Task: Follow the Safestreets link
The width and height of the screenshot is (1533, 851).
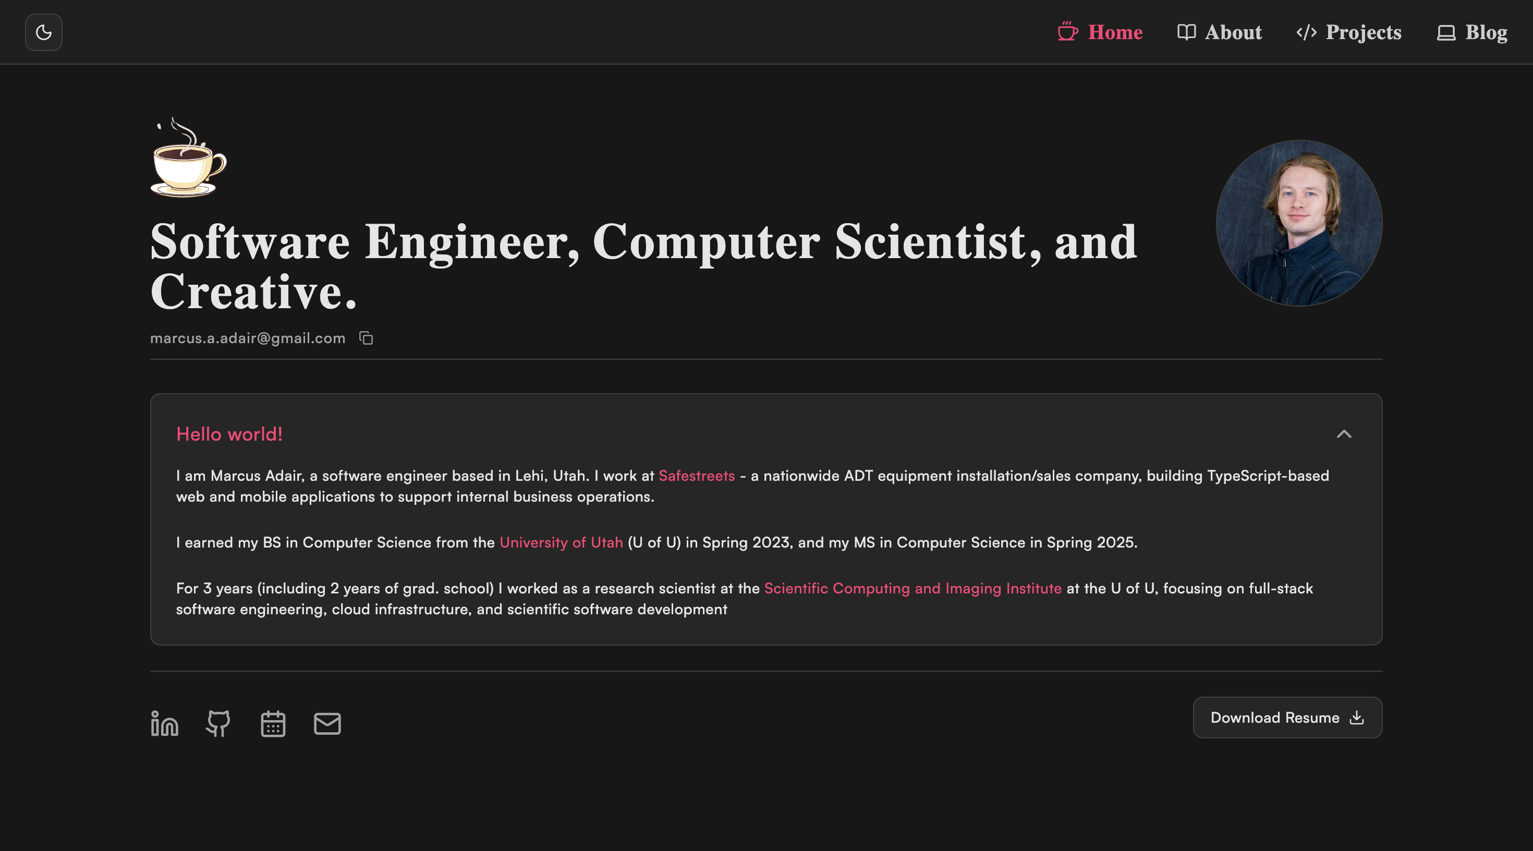Action: (x=696, y=476)
